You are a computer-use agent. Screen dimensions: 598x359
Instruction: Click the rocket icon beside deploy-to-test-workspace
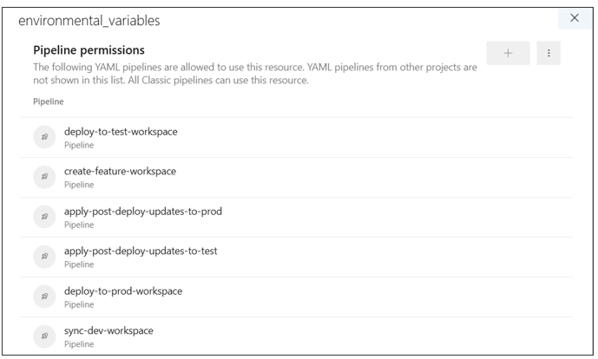click(x=44, y=137)
